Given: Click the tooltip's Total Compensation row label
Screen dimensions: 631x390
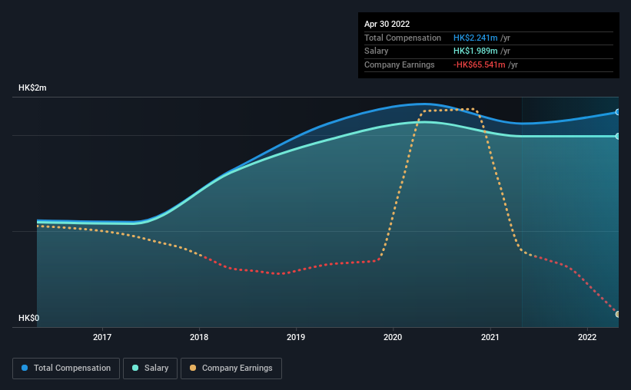Looking at the screenshot, I should [403, 38].
